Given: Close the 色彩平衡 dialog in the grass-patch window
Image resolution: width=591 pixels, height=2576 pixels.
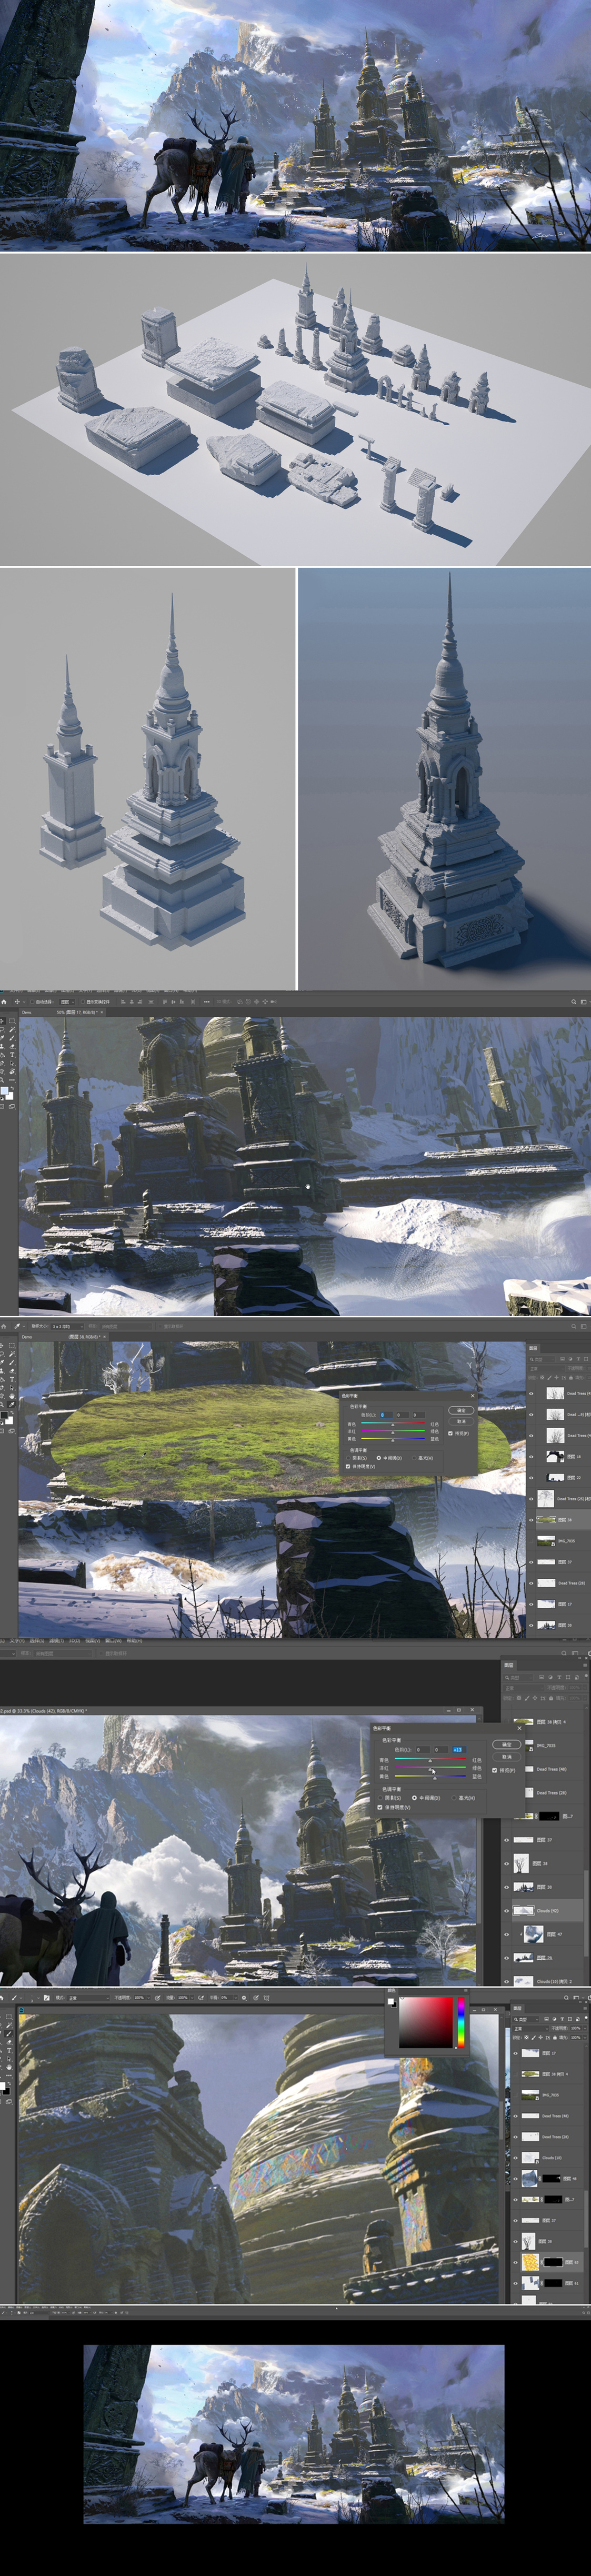Looking at the screenshot, I should click(x=472, y=1396).
